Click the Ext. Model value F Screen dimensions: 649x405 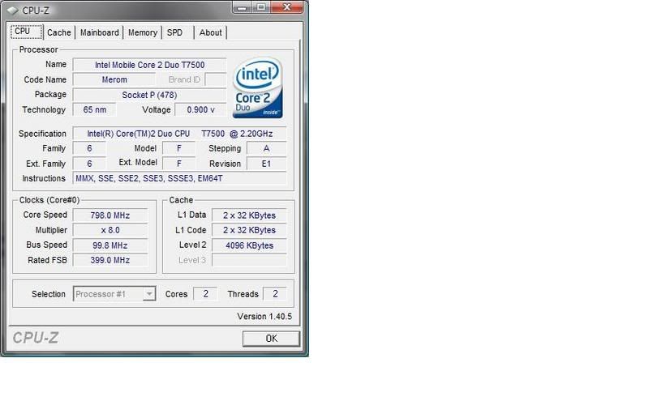178,164
